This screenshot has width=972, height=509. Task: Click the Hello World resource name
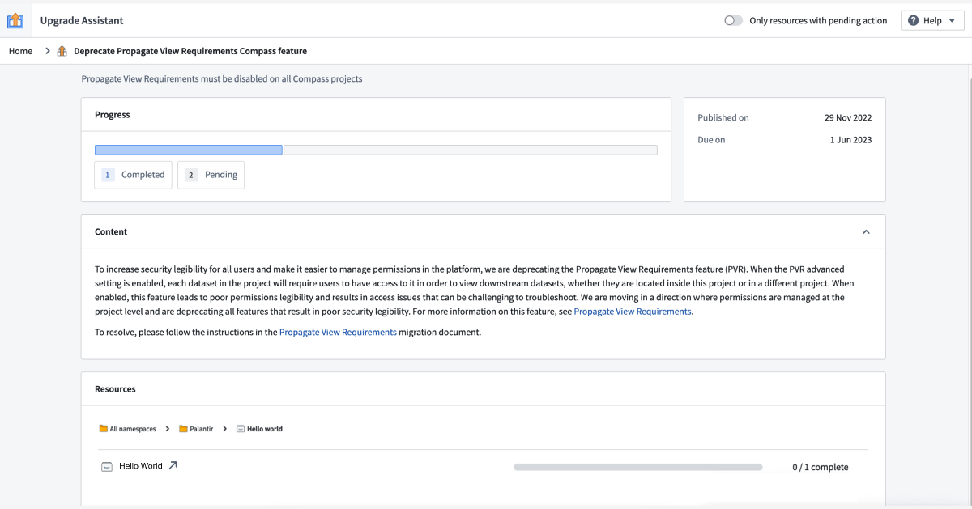click(141, 466)
